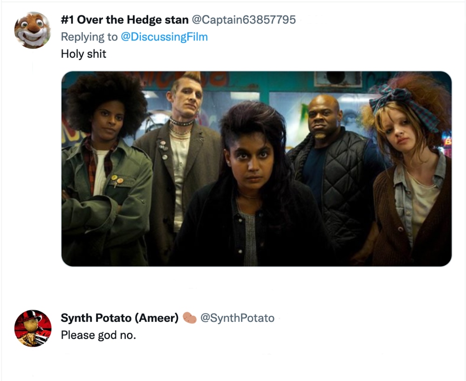
Task: Click the studded choker necklace in the photo
Action: coord(181,122)
